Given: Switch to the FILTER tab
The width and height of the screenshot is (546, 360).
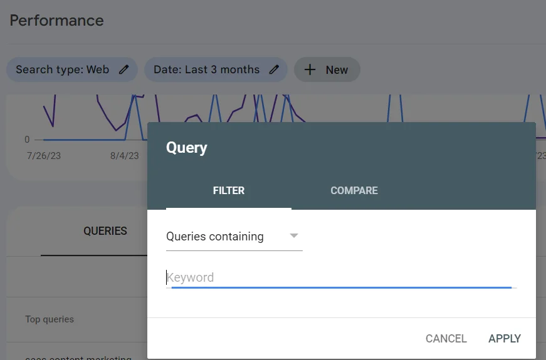Looking at the screenshot, I should tap(229, 190).
